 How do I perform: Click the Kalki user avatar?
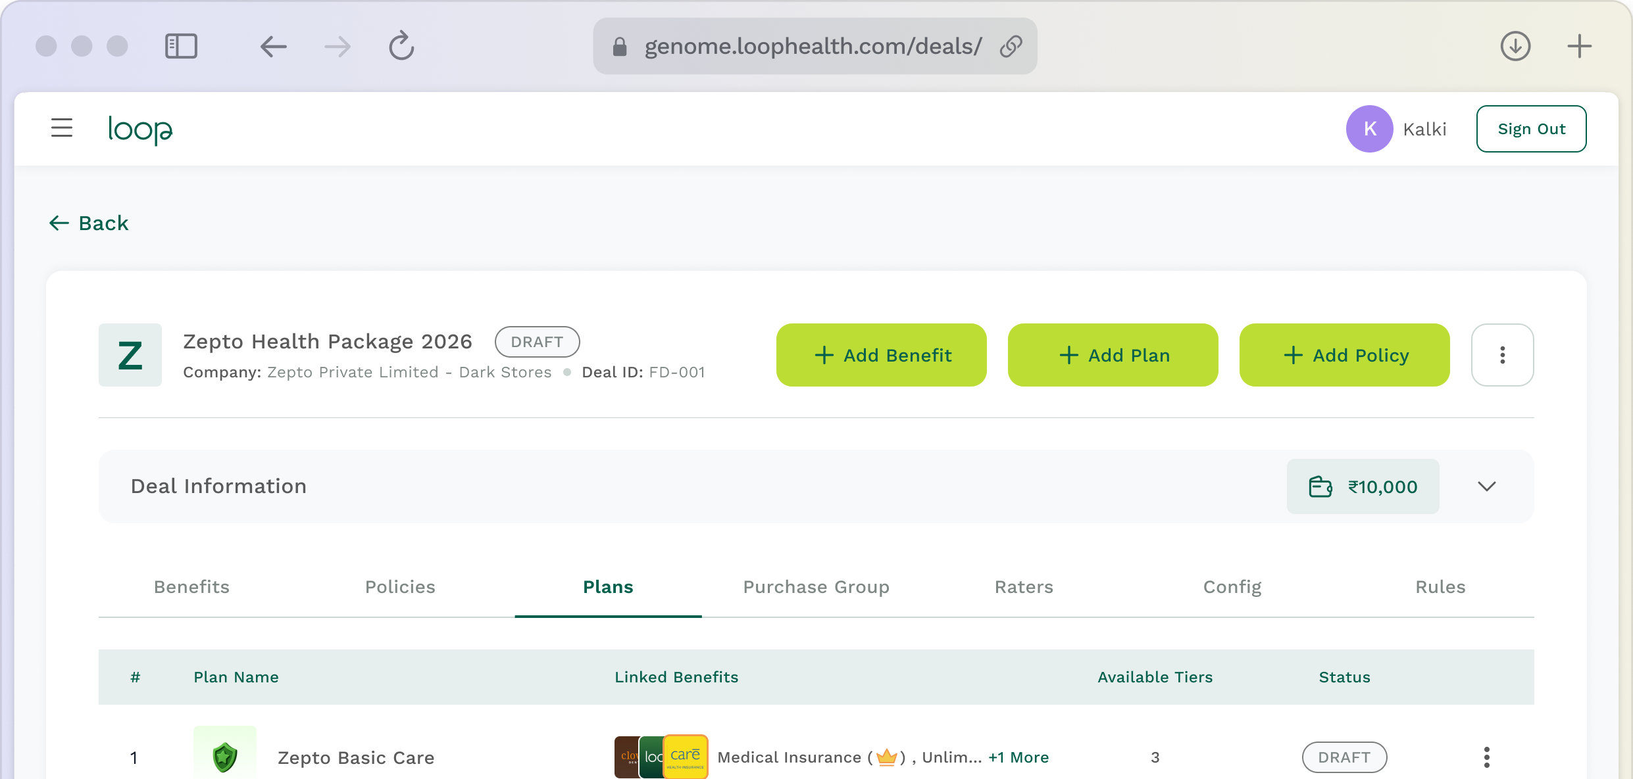(x=1370, y=129)
